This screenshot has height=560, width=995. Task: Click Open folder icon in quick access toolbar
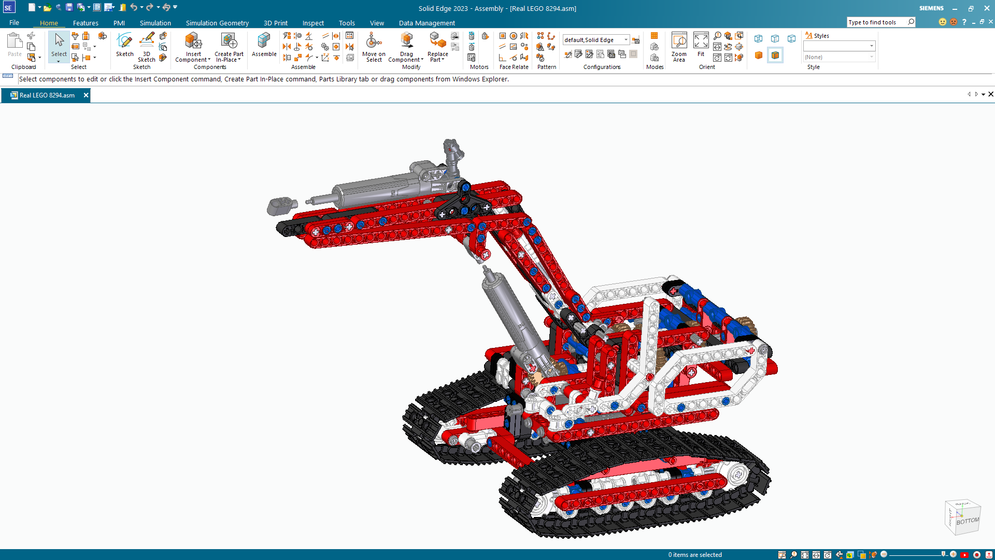click(x=47, y=7)
